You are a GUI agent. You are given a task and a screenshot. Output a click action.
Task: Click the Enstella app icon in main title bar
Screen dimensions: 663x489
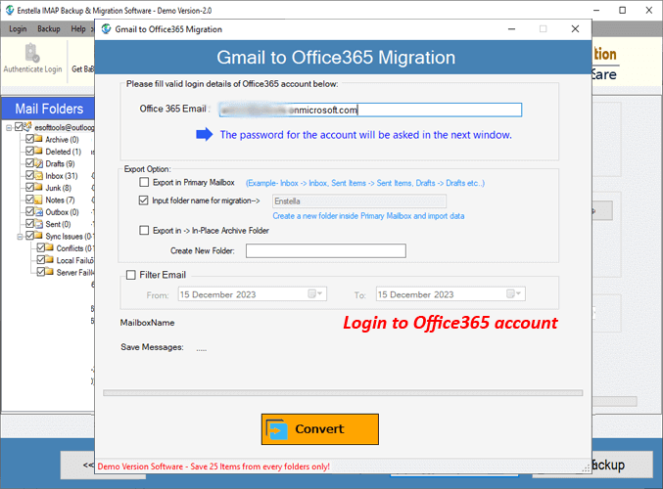(9, 10)
